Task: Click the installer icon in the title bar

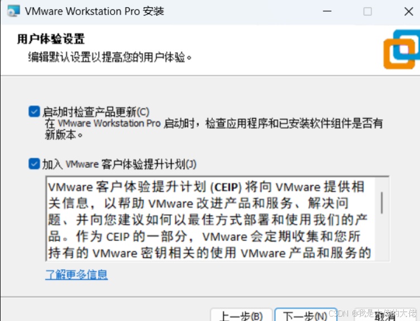Action: pos(13,11)
